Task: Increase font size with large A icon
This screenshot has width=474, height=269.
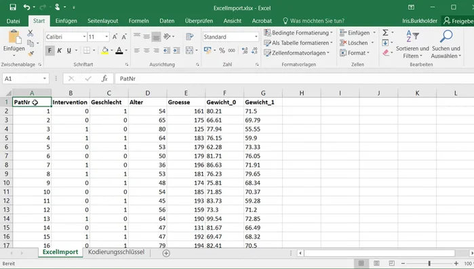Action: [x=115, y=37]
